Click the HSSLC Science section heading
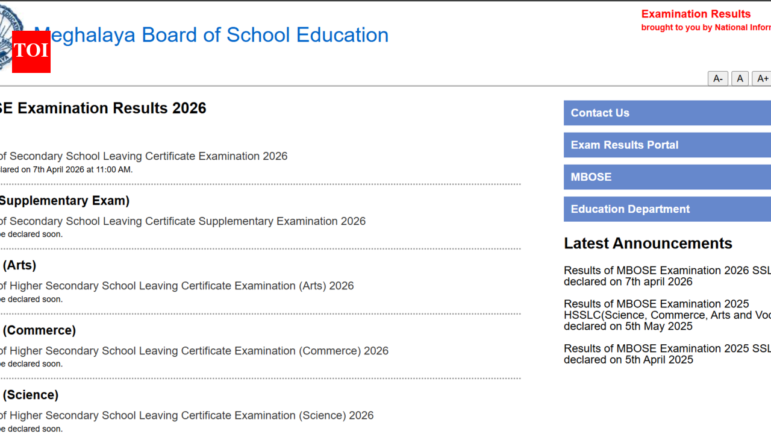The image size is (771, 434). [29, 394]
